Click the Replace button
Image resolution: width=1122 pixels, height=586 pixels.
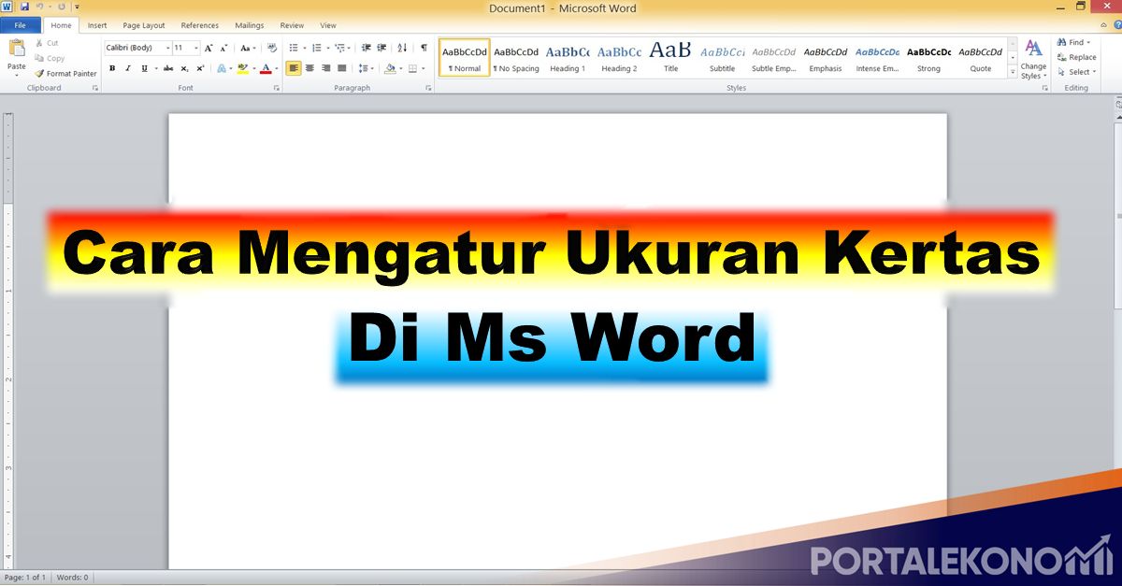pyautogui.click(x=1076, y=57)
